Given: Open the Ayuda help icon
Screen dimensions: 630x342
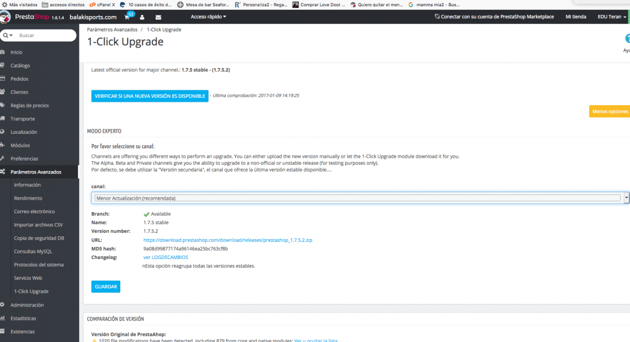Looking at the screenshot, I should pyautogui.click(x=627, y=38).
